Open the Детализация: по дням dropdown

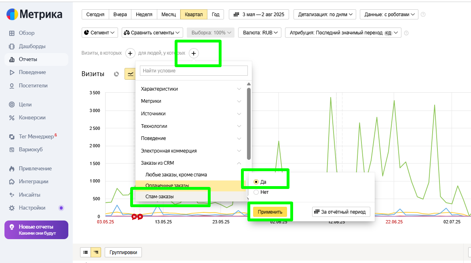click(x=325, y=15)
